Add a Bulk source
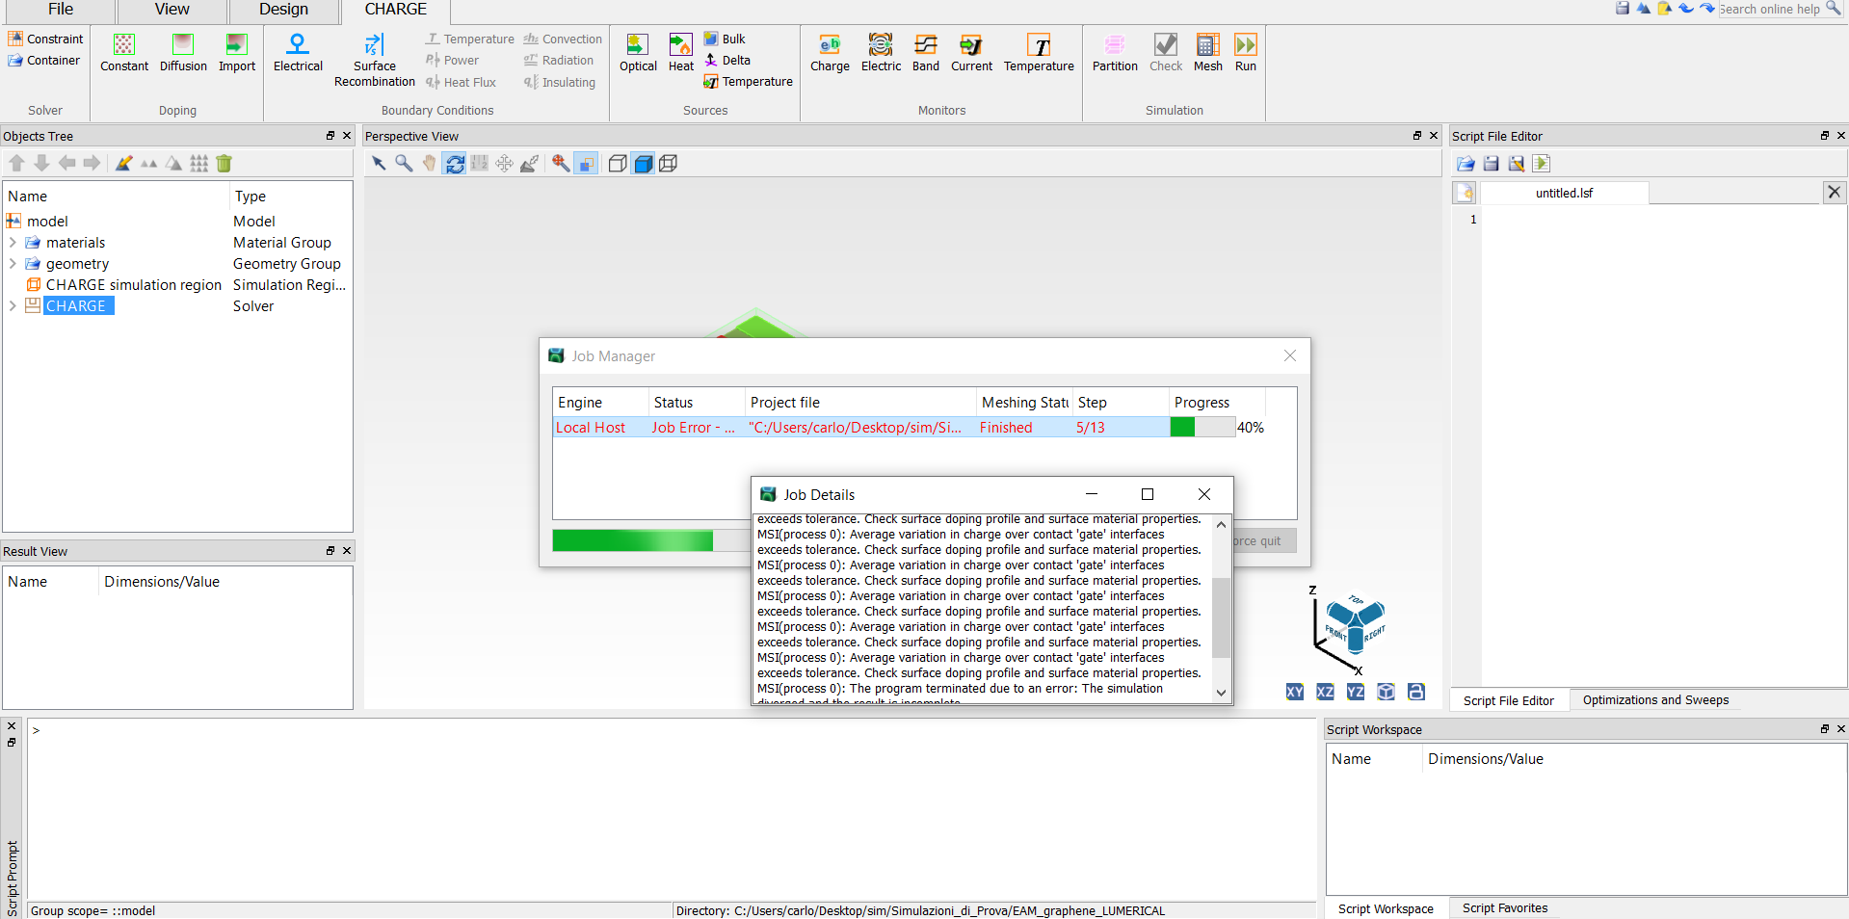This screenshot has height=919, width=1849. (x=725, y=39)
